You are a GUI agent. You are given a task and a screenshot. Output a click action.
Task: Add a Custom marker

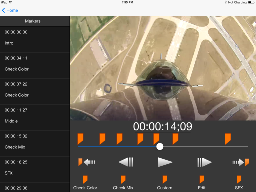pyautogui.click(x=165, y=183)
